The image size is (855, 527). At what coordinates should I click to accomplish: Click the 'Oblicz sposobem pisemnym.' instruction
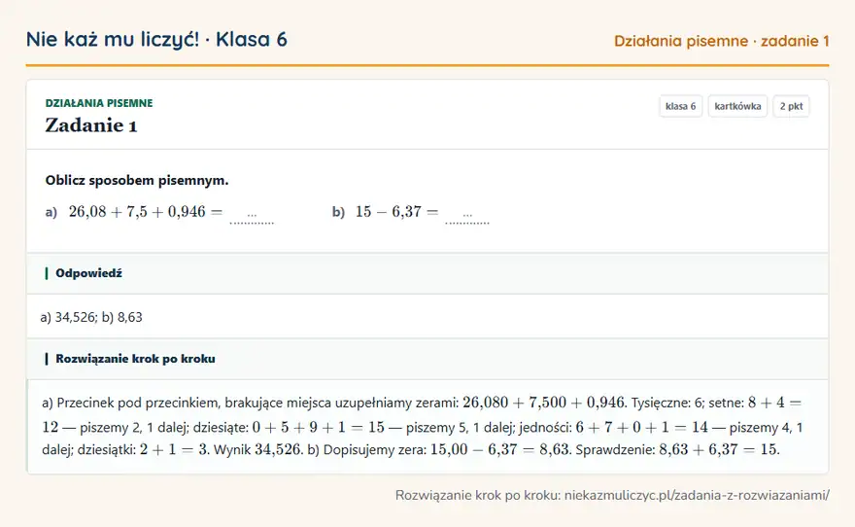[137, 180]
